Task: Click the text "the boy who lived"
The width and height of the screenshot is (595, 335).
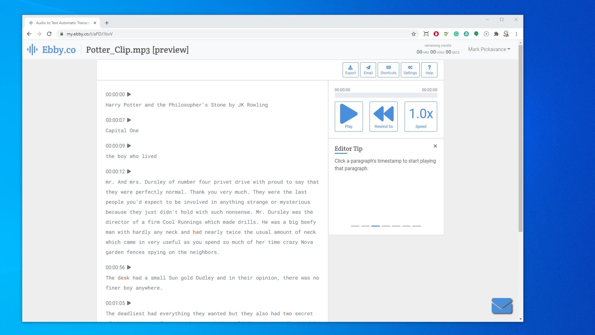Action: pyautogui.click(x=131, y=156)
